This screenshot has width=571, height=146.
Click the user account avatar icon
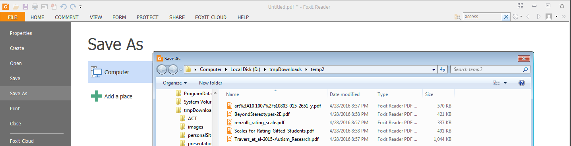click(x=549, y=17)
